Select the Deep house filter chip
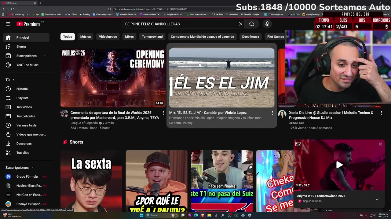This screenshot has width=391, height=219. (x=250, y=36)
